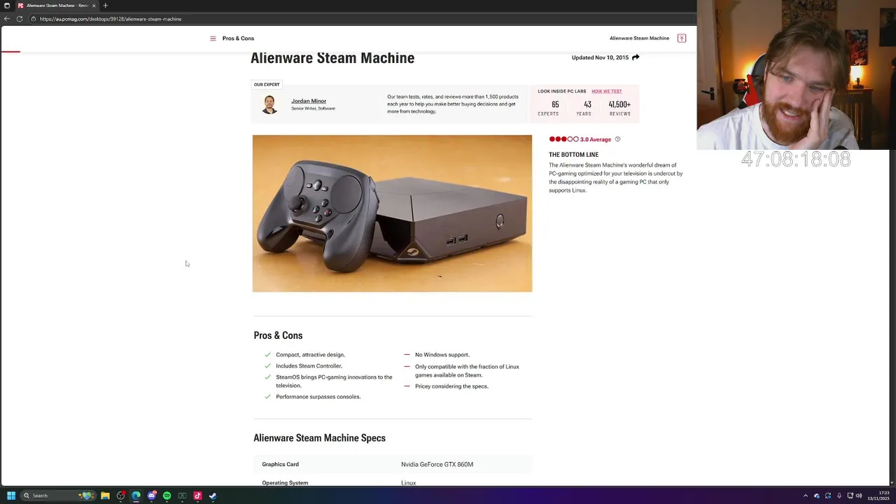Image resolution: width=896 pixels, height=504 pixels.
Task: Open the volume speaker tray icon
Action: (859, 496)
